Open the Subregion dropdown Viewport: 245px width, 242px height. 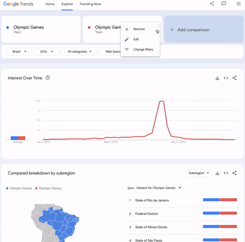pyautogui.click(x=199, y=173)
